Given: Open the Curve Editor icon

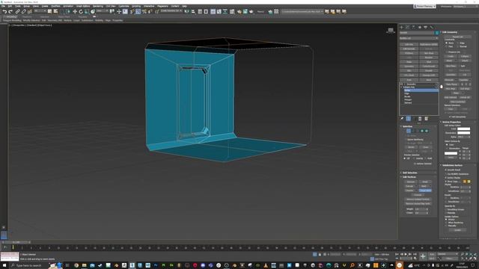Looking at the screenshot, I should click(x=219, y=12).
